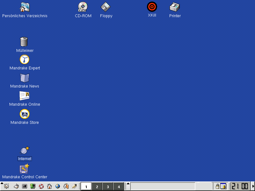Open help via the lifesaver panel icon
This screenshot has height=191, width=255.
[x=41, y=186]
